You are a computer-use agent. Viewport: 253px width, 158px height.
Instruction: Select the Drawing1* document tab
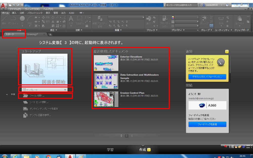(33, 34)
